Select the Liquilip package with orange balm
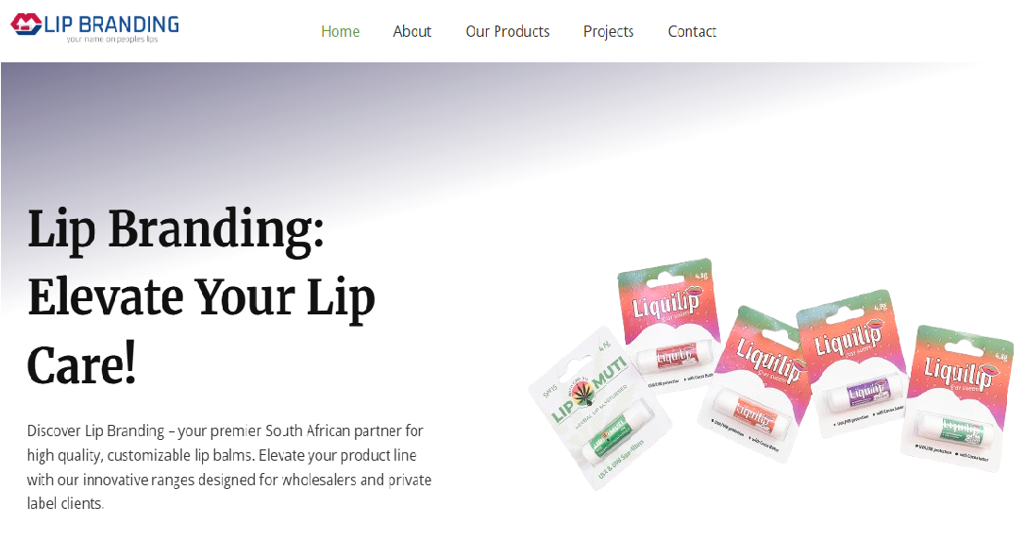 pyautogui.click(x=756, y=384)
